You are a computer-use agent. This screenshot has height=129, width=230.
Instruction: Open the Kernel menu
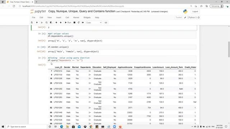(x=76, y=18)
